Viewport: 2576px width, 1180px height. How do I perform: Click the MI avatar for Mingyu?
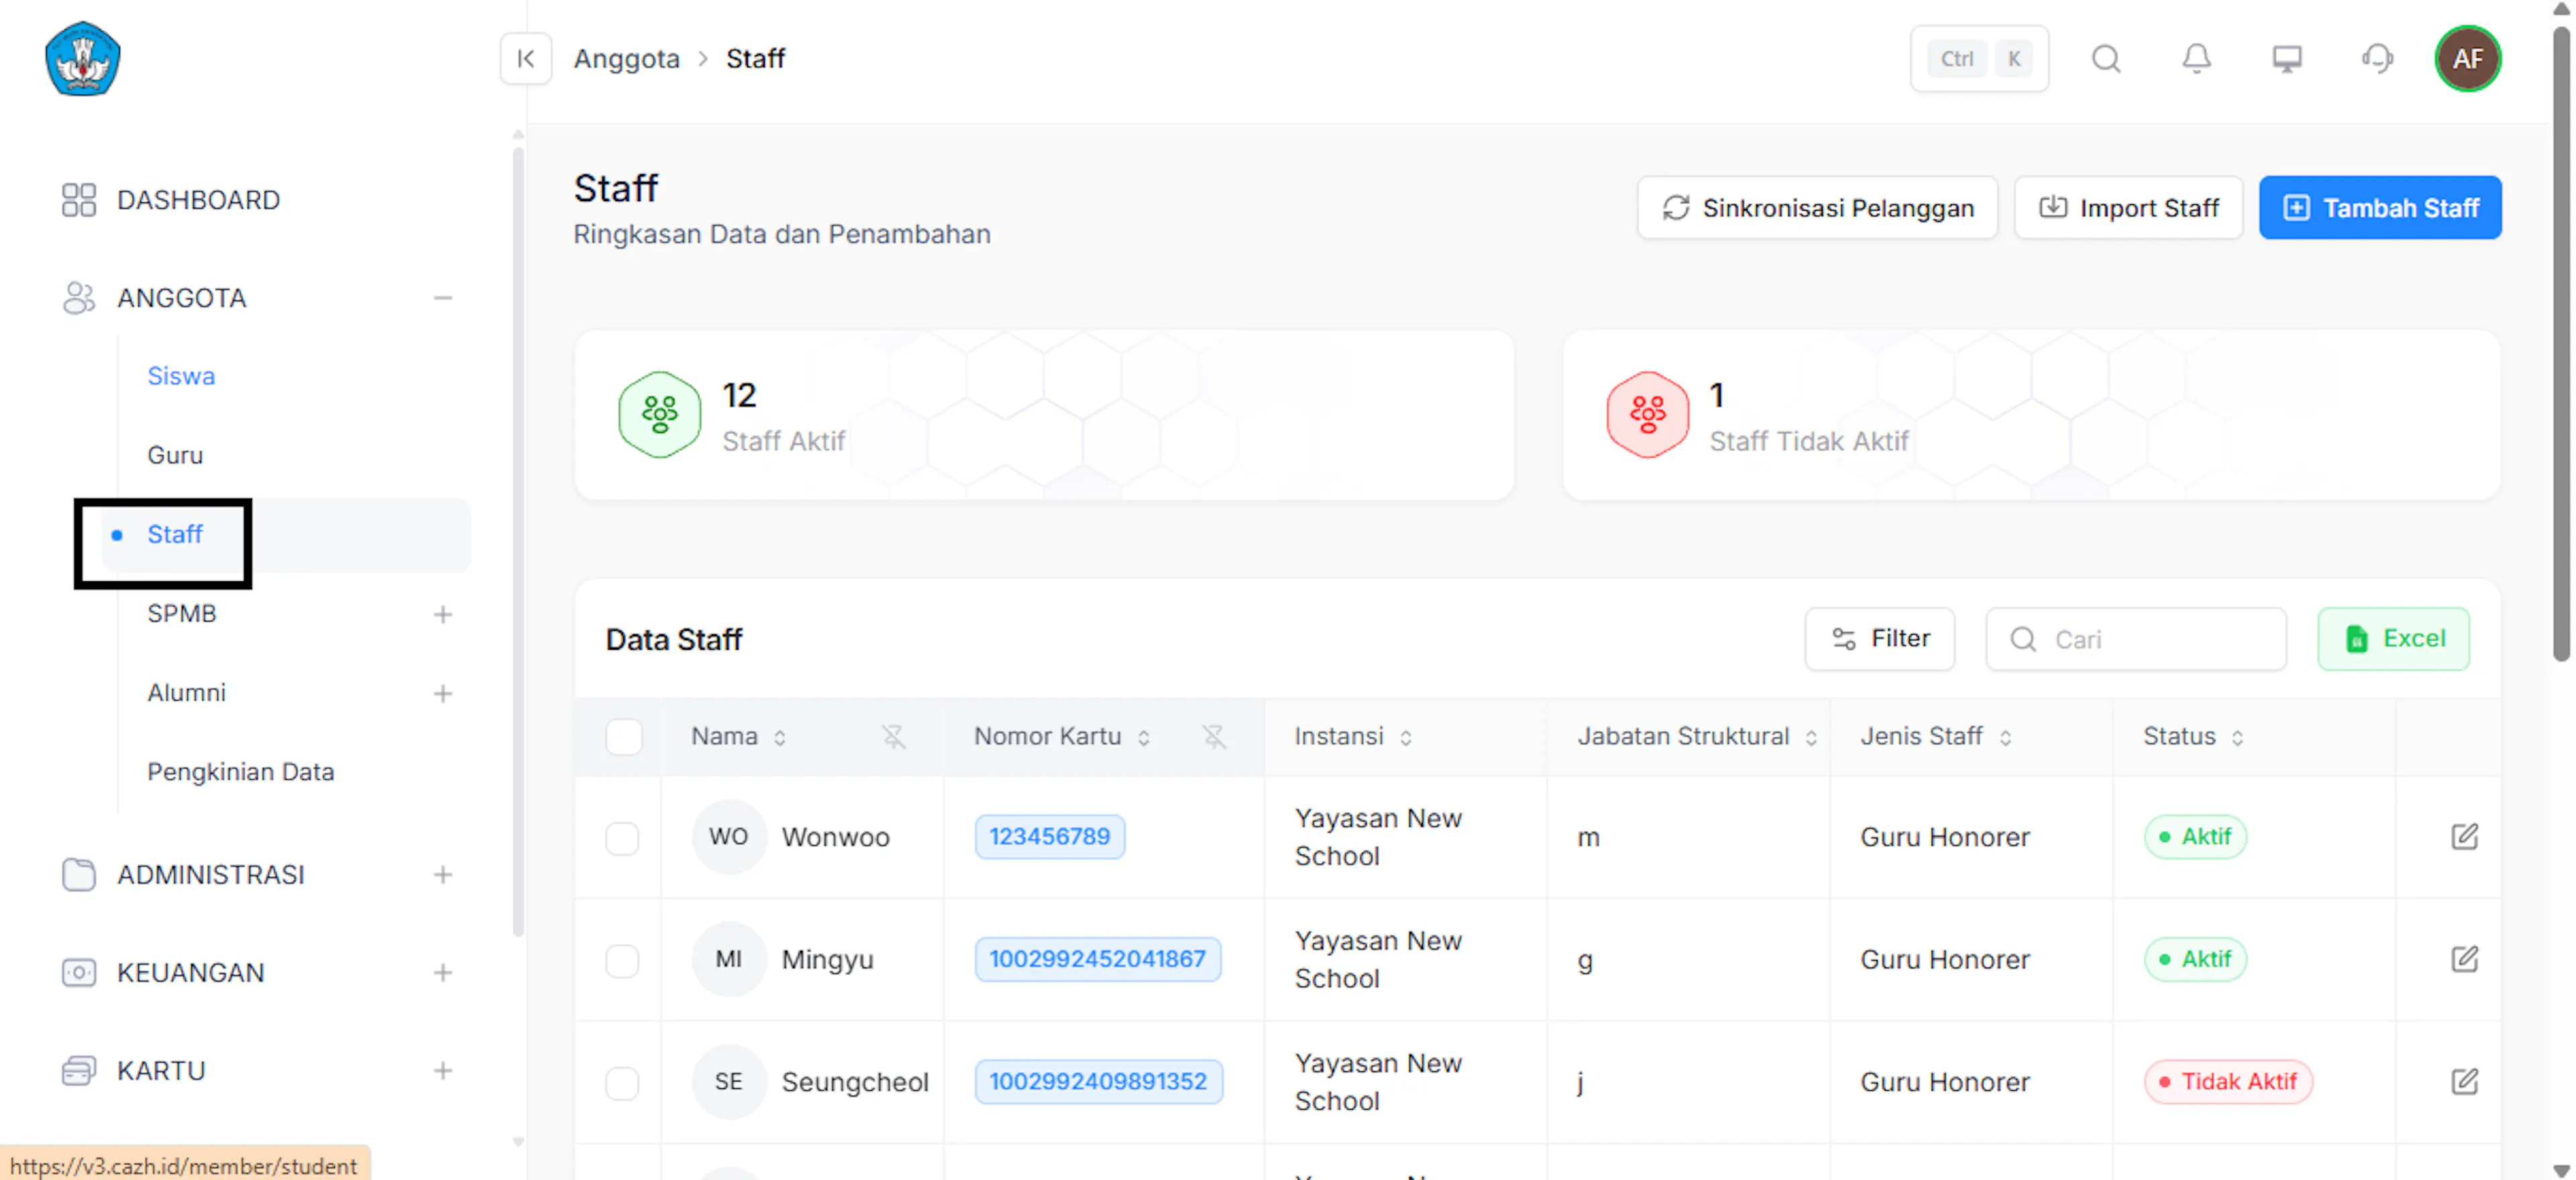coord(729,959)
